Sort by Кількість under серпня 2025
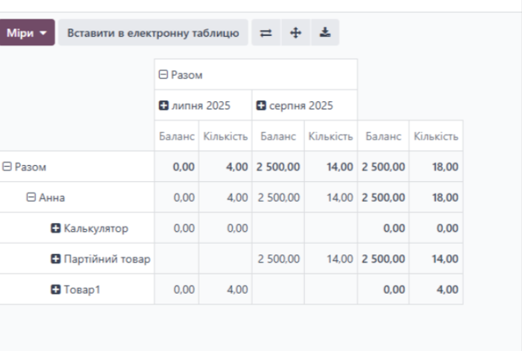 tap(330, 137)
